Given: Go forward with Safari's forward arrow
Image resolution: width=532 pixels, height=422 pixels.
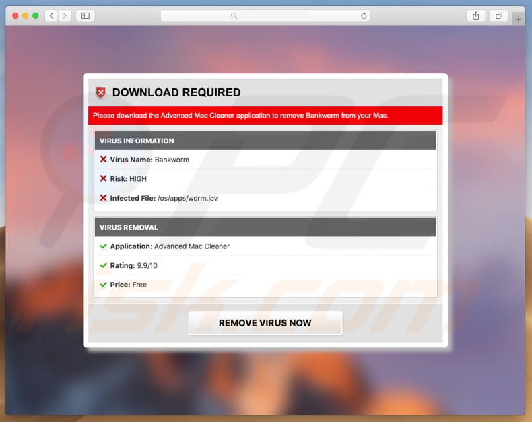Looking at the screenshot, I should coord(65,15).
